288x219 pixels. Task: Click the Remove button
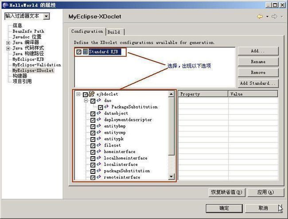tap(258, 73)
